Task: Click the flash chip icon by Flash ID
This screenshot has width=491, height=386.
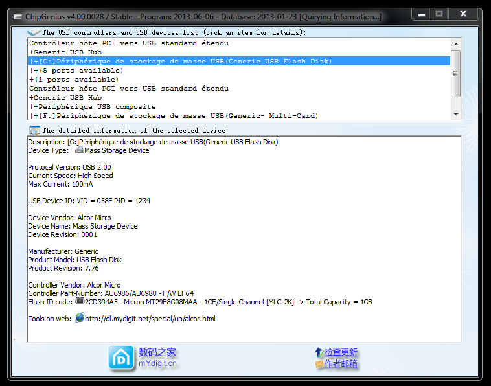Action: (x=80, y=301)
